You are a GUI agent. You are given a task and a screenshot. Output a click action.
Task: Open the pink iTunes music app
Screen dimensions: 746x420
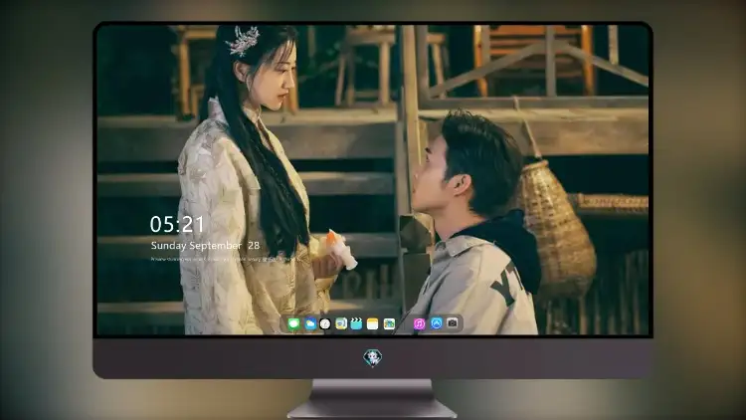[419, 323]
